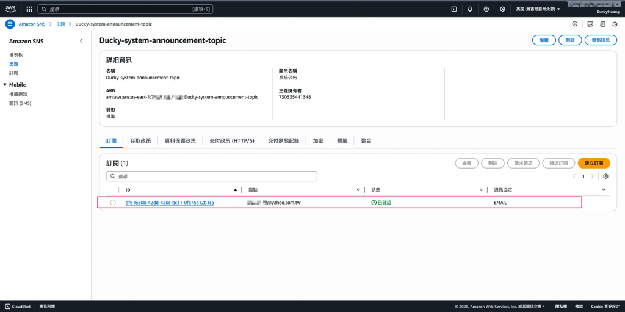This screenshot has width=625, height=312.
Task: Switch to the 存取政策 tab
Action: pyautogui.click(x=140, y=141)
